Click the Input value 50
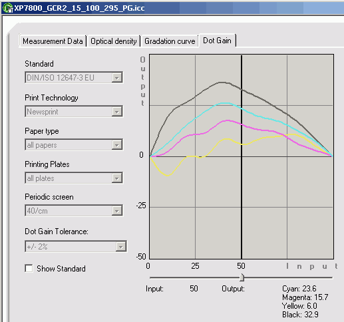This screenshot has height=322, width=344. (x=194, y=289)
